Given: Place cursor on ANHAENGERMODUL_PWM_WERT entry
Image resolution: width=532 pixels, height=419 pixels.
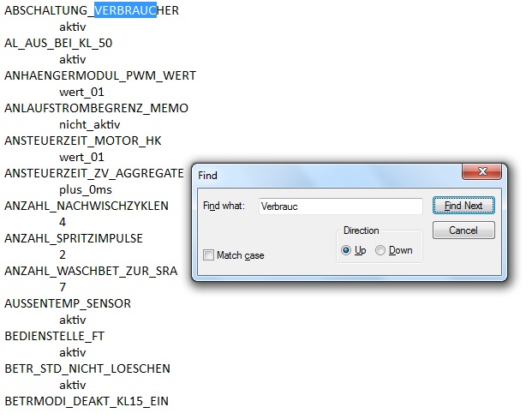Looking at the screenshot, I should click(x=100, y=75).
